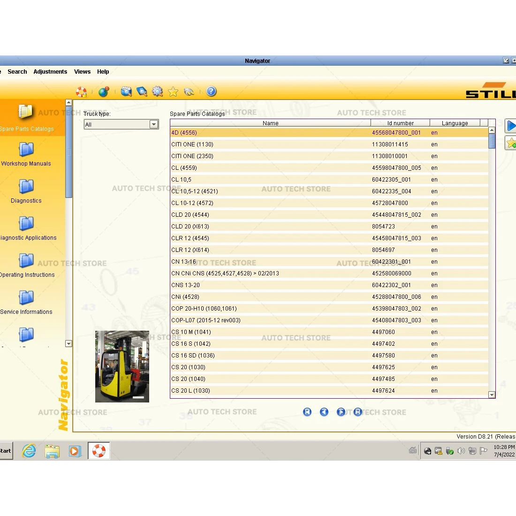Click the blue book with magnifier icon

click(142, 91)
